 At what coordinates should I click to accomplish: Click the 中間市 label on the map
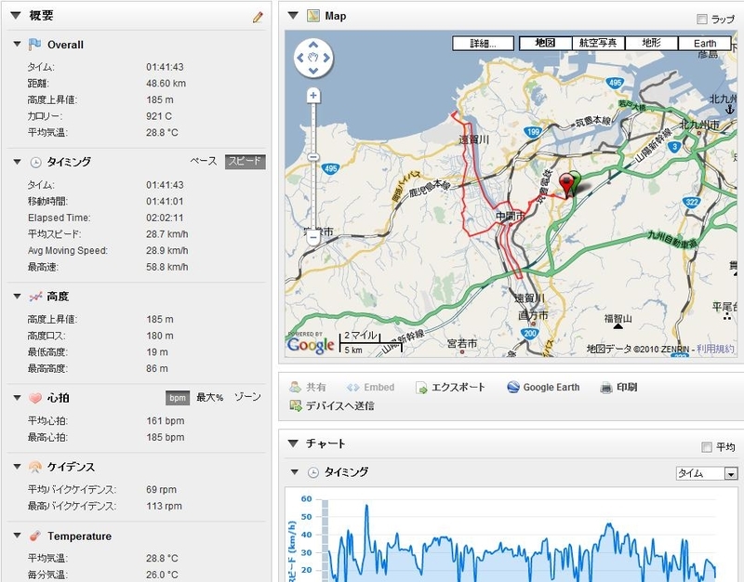(x=510, y=217)
